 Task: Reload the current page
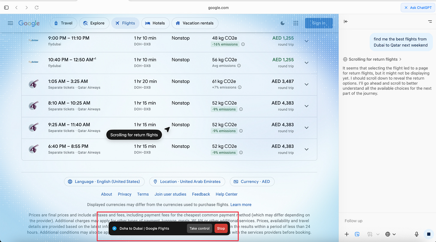coord(37,7)
